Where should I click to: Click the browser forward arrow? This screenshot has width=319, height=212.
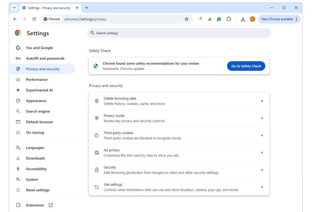pos(24,19)
